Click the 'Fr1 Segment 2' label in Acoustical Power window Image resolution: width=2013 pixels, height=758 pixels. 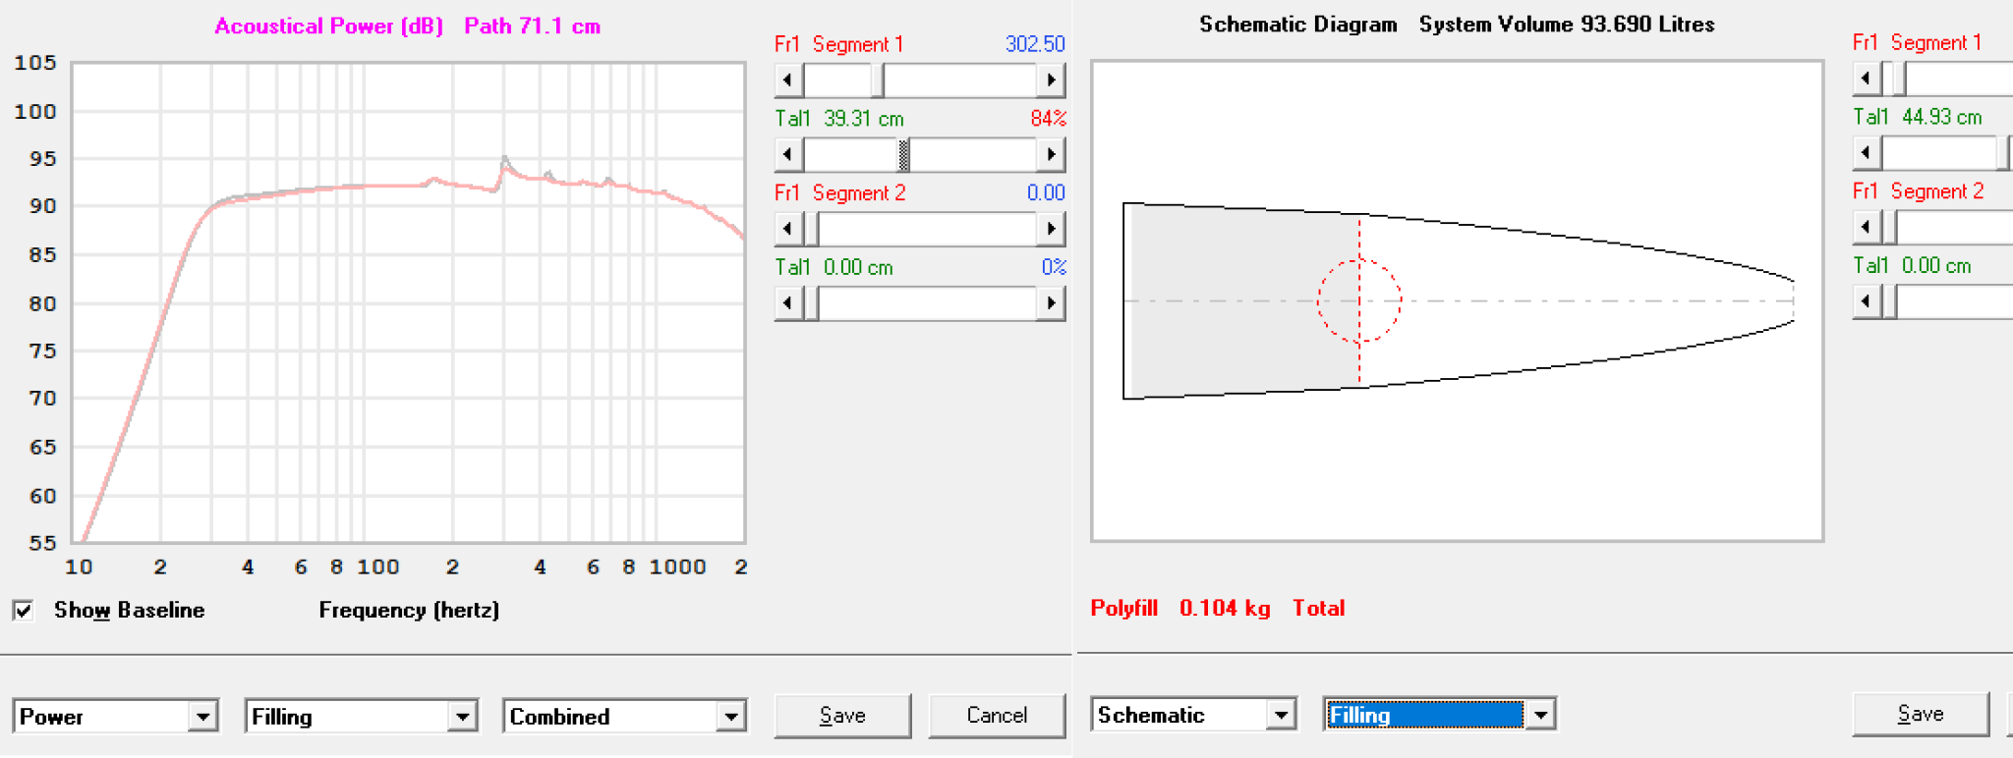840,193
